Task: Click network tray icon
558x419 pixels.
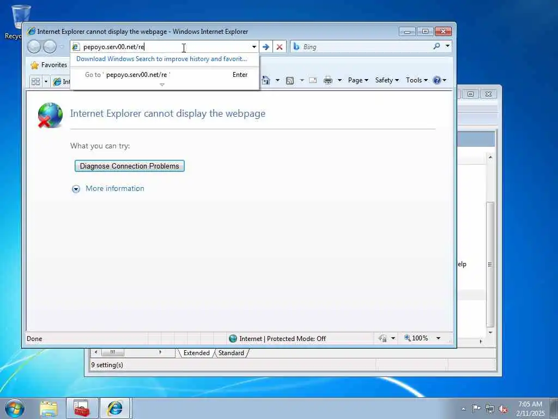Action: click(x=490, y=409)
